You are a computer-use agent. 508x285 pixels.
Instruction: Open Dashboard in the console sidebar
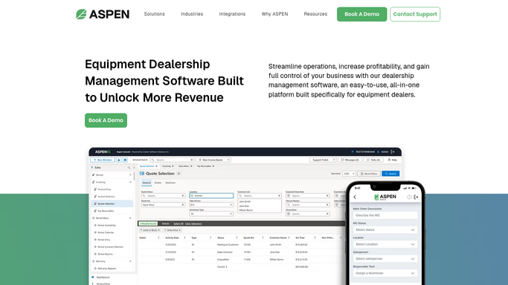(103, 278)
